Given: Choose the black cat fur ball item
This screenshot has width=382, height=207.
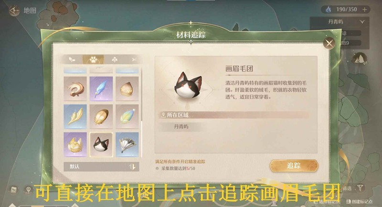Looking at the screenshot, I should pyautogui.click(x=101, y=144).
